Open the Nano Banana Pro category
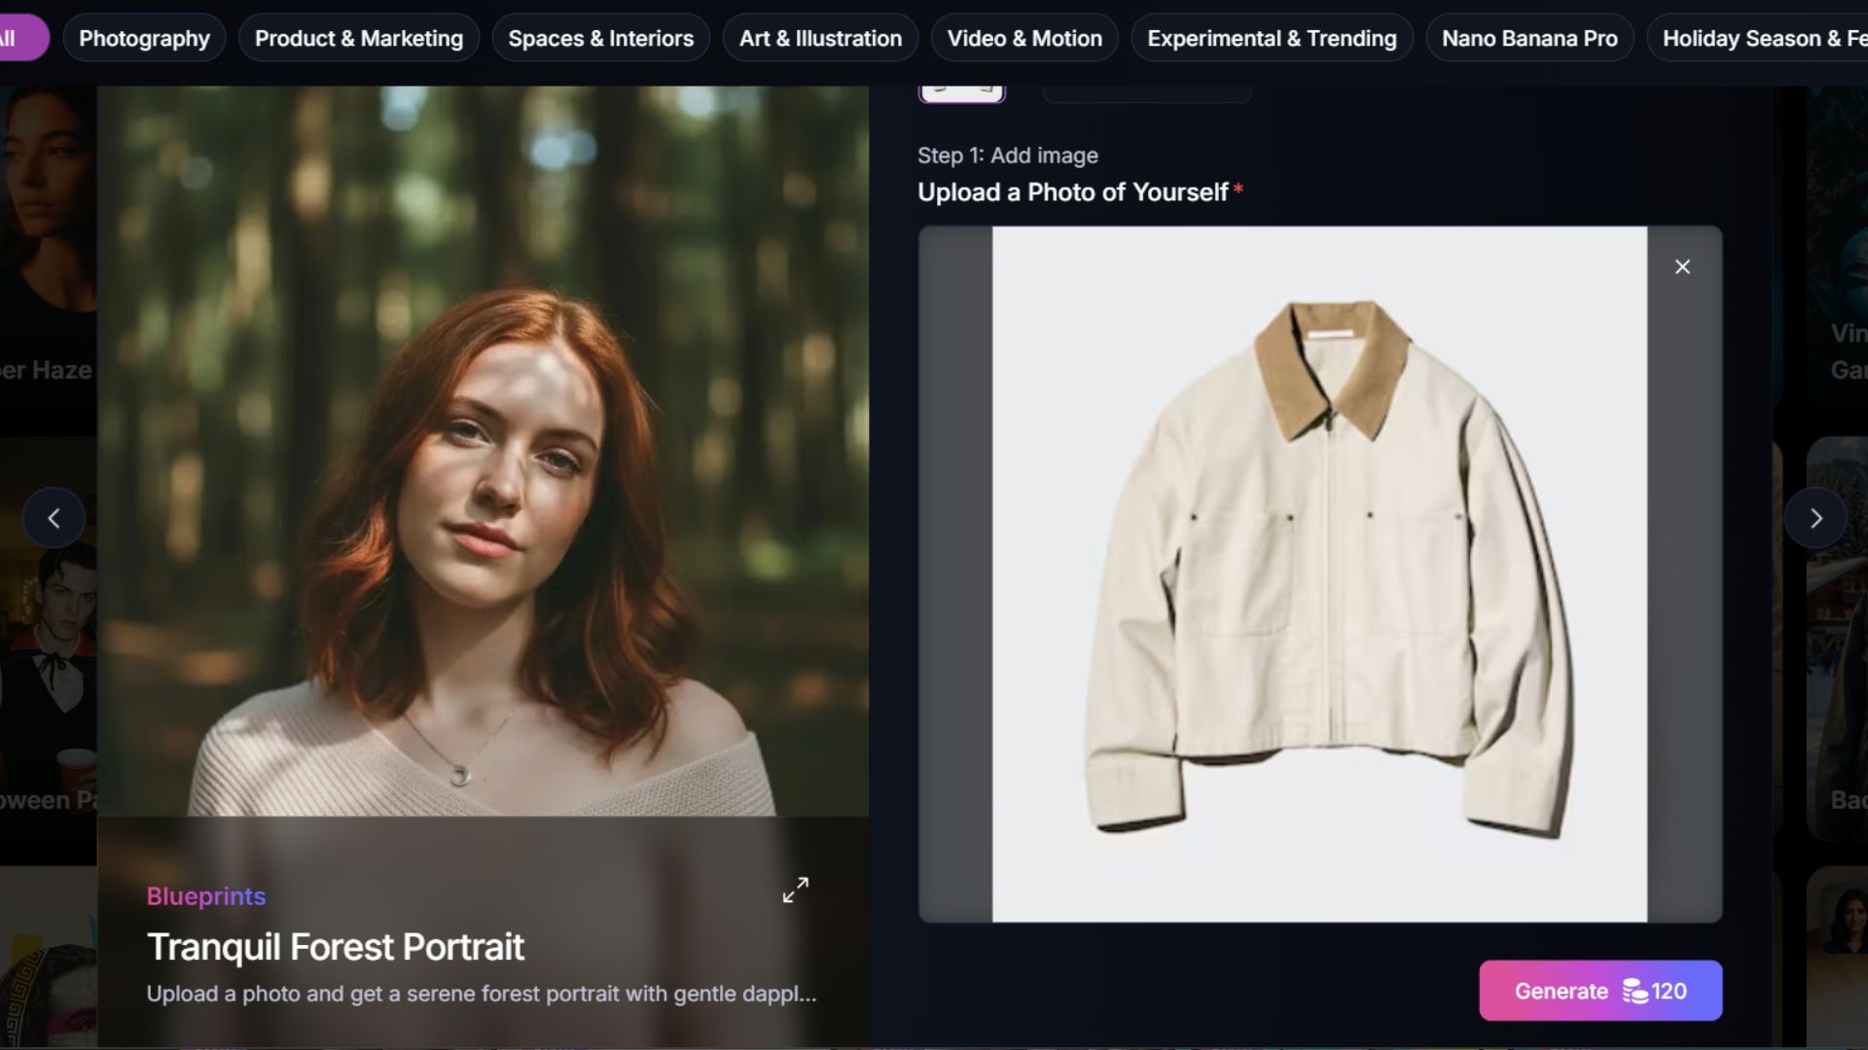 [1528, 39]
